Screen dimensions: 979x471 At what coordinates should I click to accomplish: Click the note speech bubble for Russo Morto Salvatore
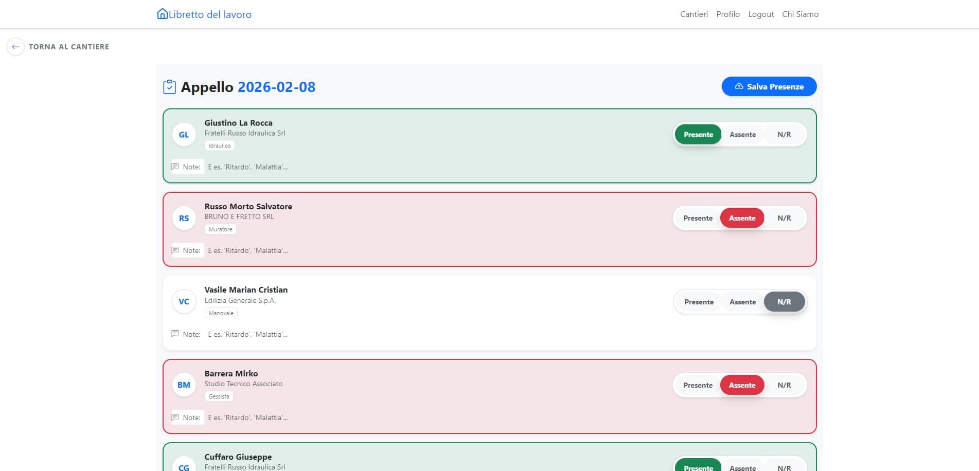tap(176, 250)
